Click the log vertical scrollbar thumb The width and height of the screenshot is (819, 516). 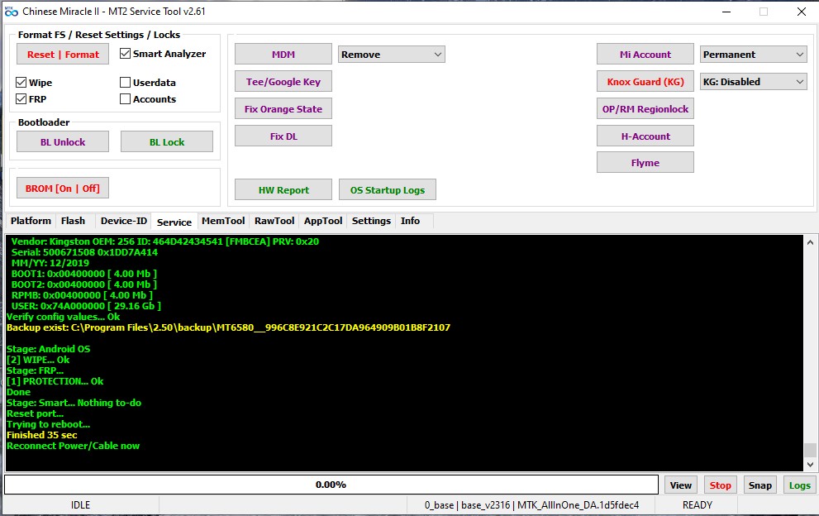810,450
